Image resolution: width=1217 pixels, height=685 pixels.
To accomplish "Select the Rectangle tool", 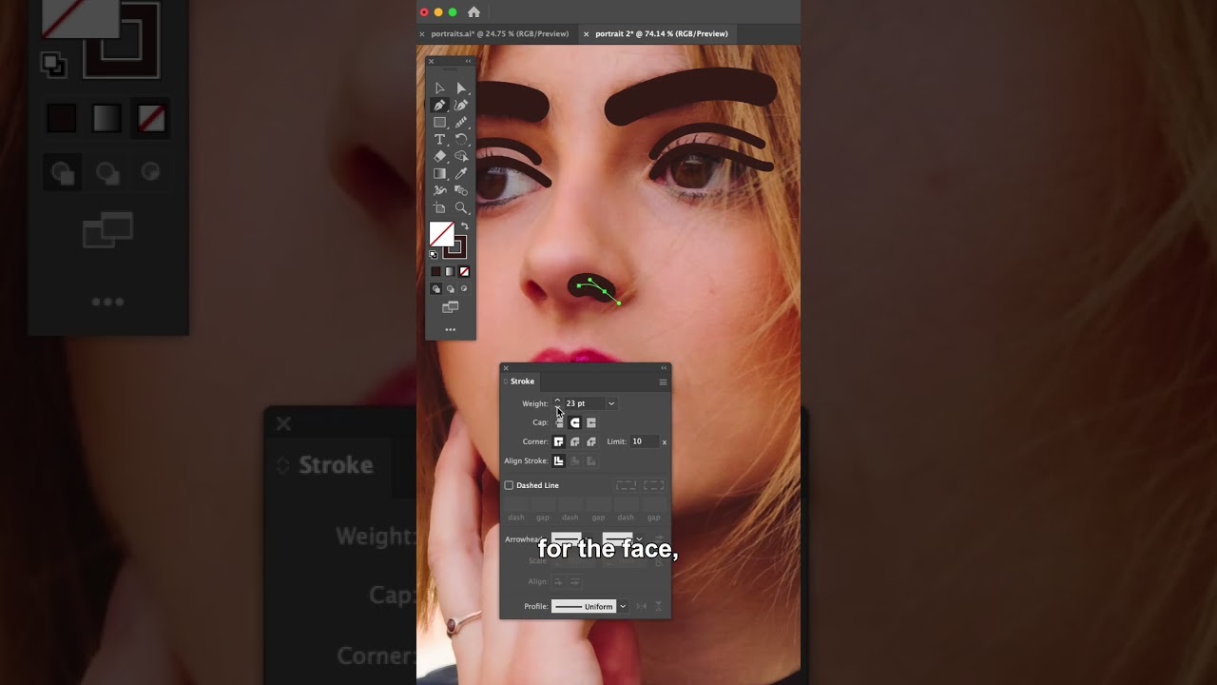I will pyautogui.click(x=439, y=123).
